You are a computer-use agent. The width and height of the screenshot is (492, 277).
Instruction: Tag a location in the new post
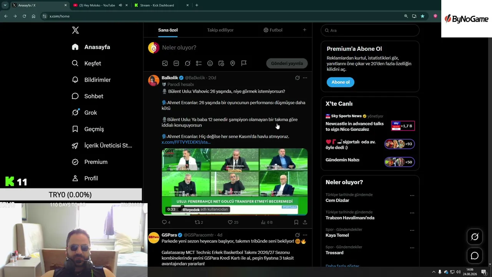pos(233,63)
